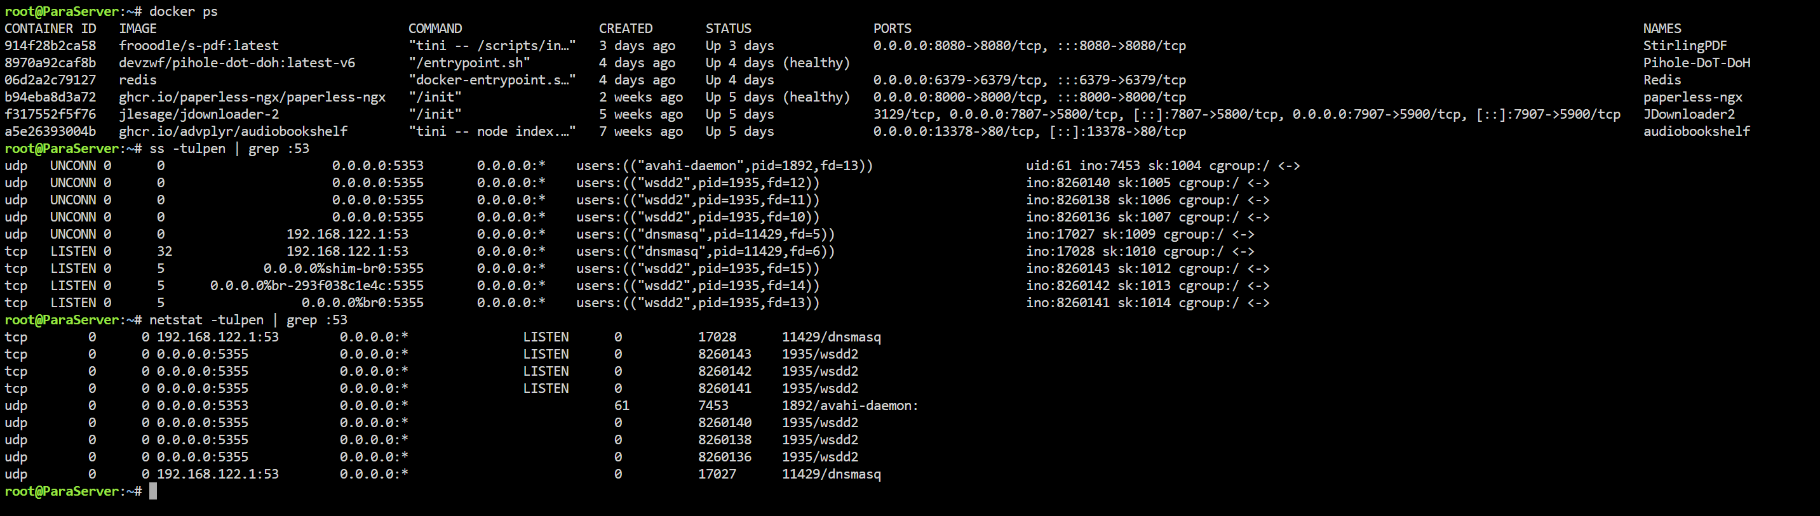
Task: Click the StirlingPDF container name
Action: [x=1684, y=46]
